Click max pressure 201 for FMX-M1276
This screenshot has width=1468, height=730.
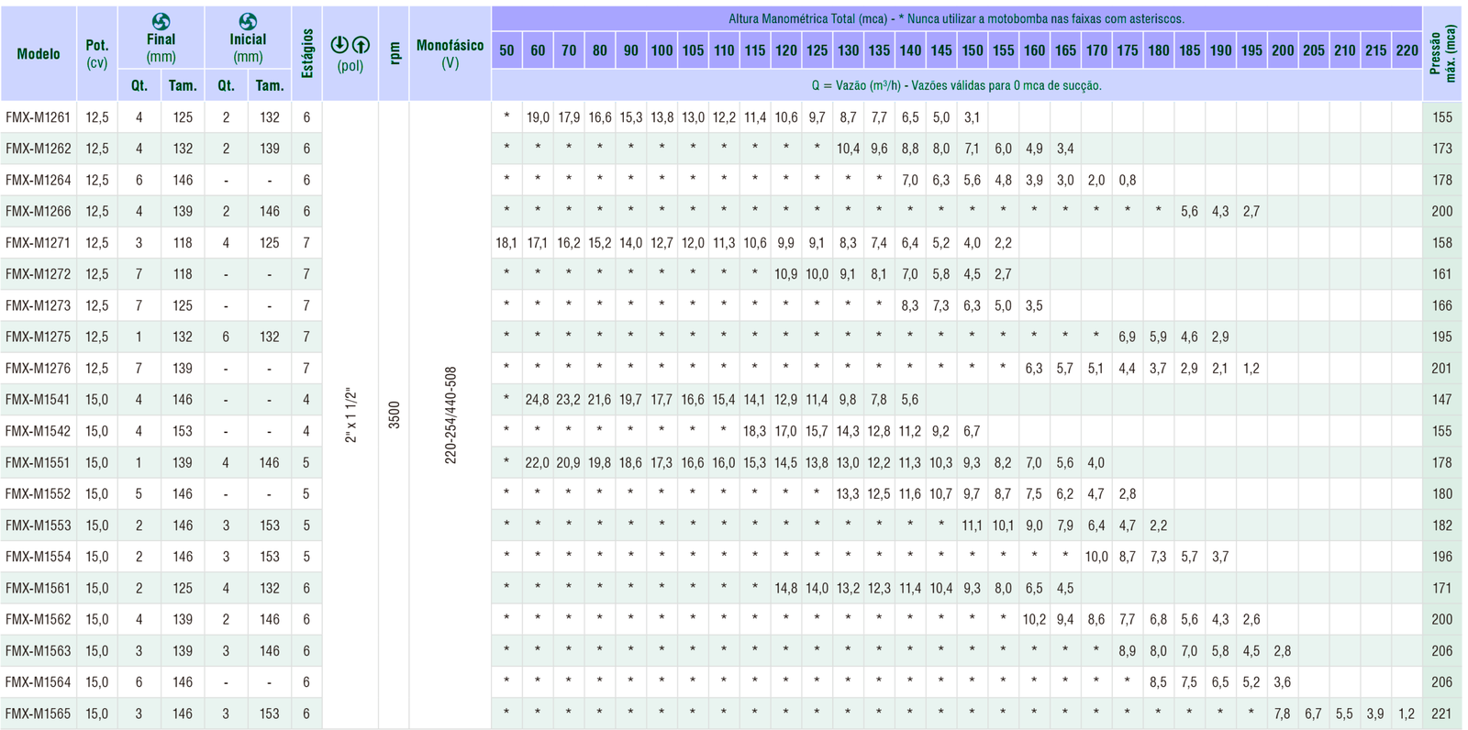pyautogui.click(x=1442, y=368)
